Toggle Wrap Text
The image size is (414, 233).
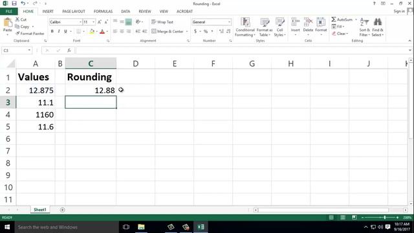pos(162,22)
